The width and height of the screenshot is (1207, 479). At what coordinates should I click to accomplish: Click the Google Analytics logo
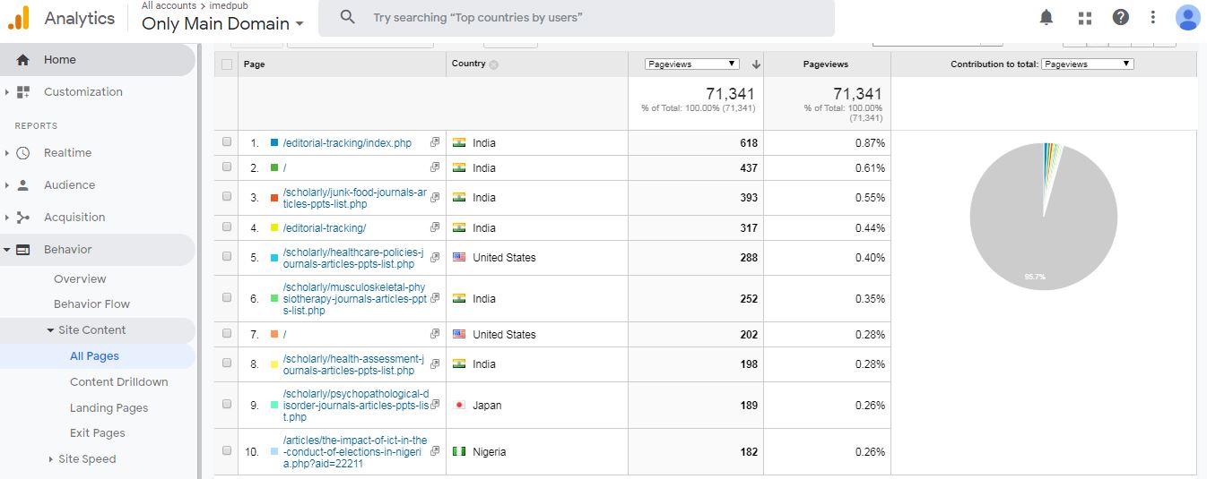point(19,18)
